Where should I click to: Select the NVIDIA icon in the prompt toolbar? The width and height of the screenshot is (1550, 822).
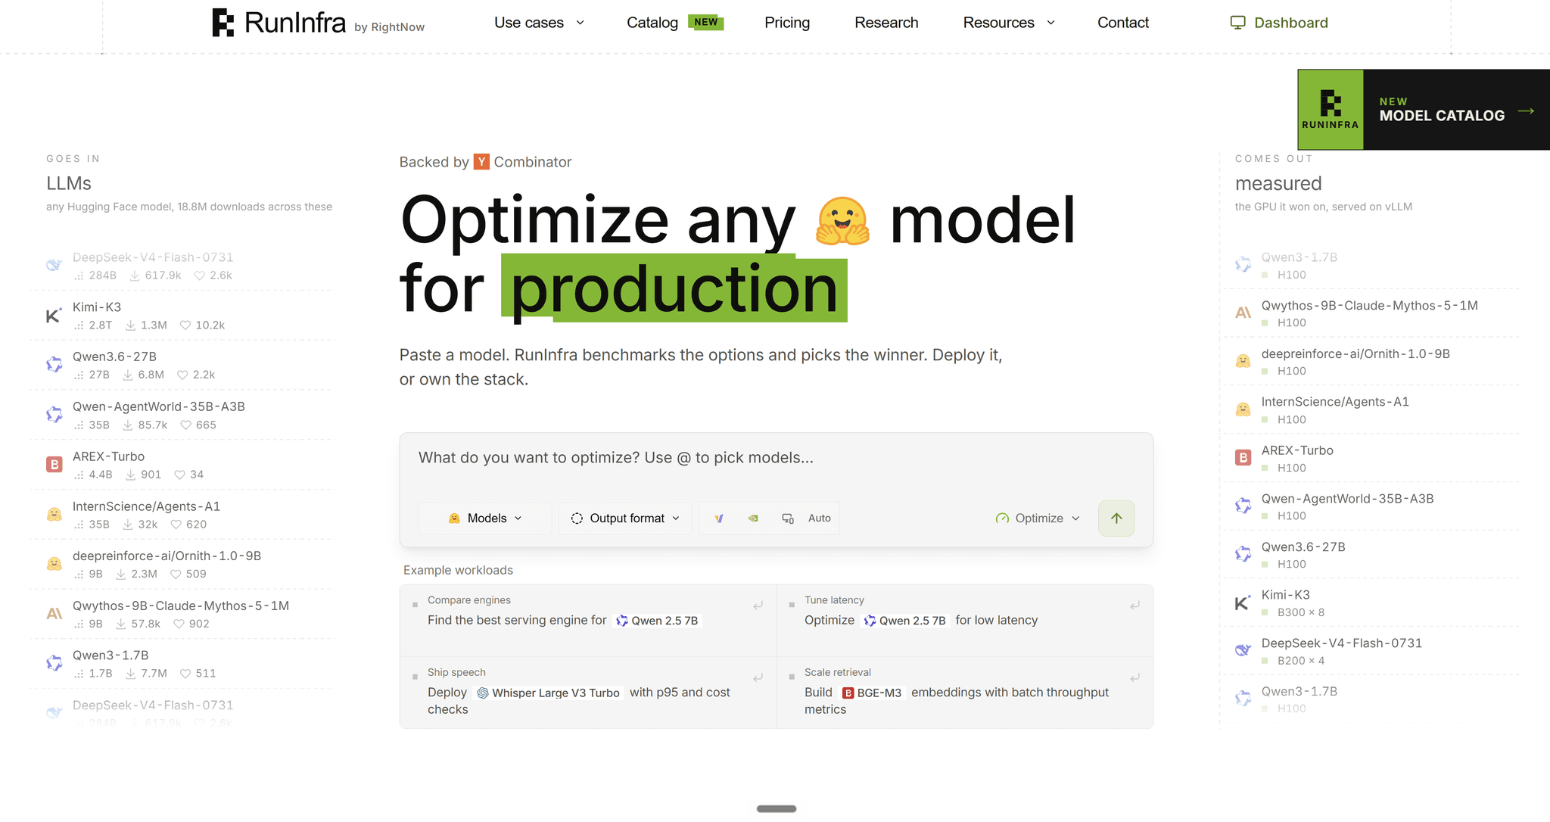pyautogui.click(x=753, y=518)
